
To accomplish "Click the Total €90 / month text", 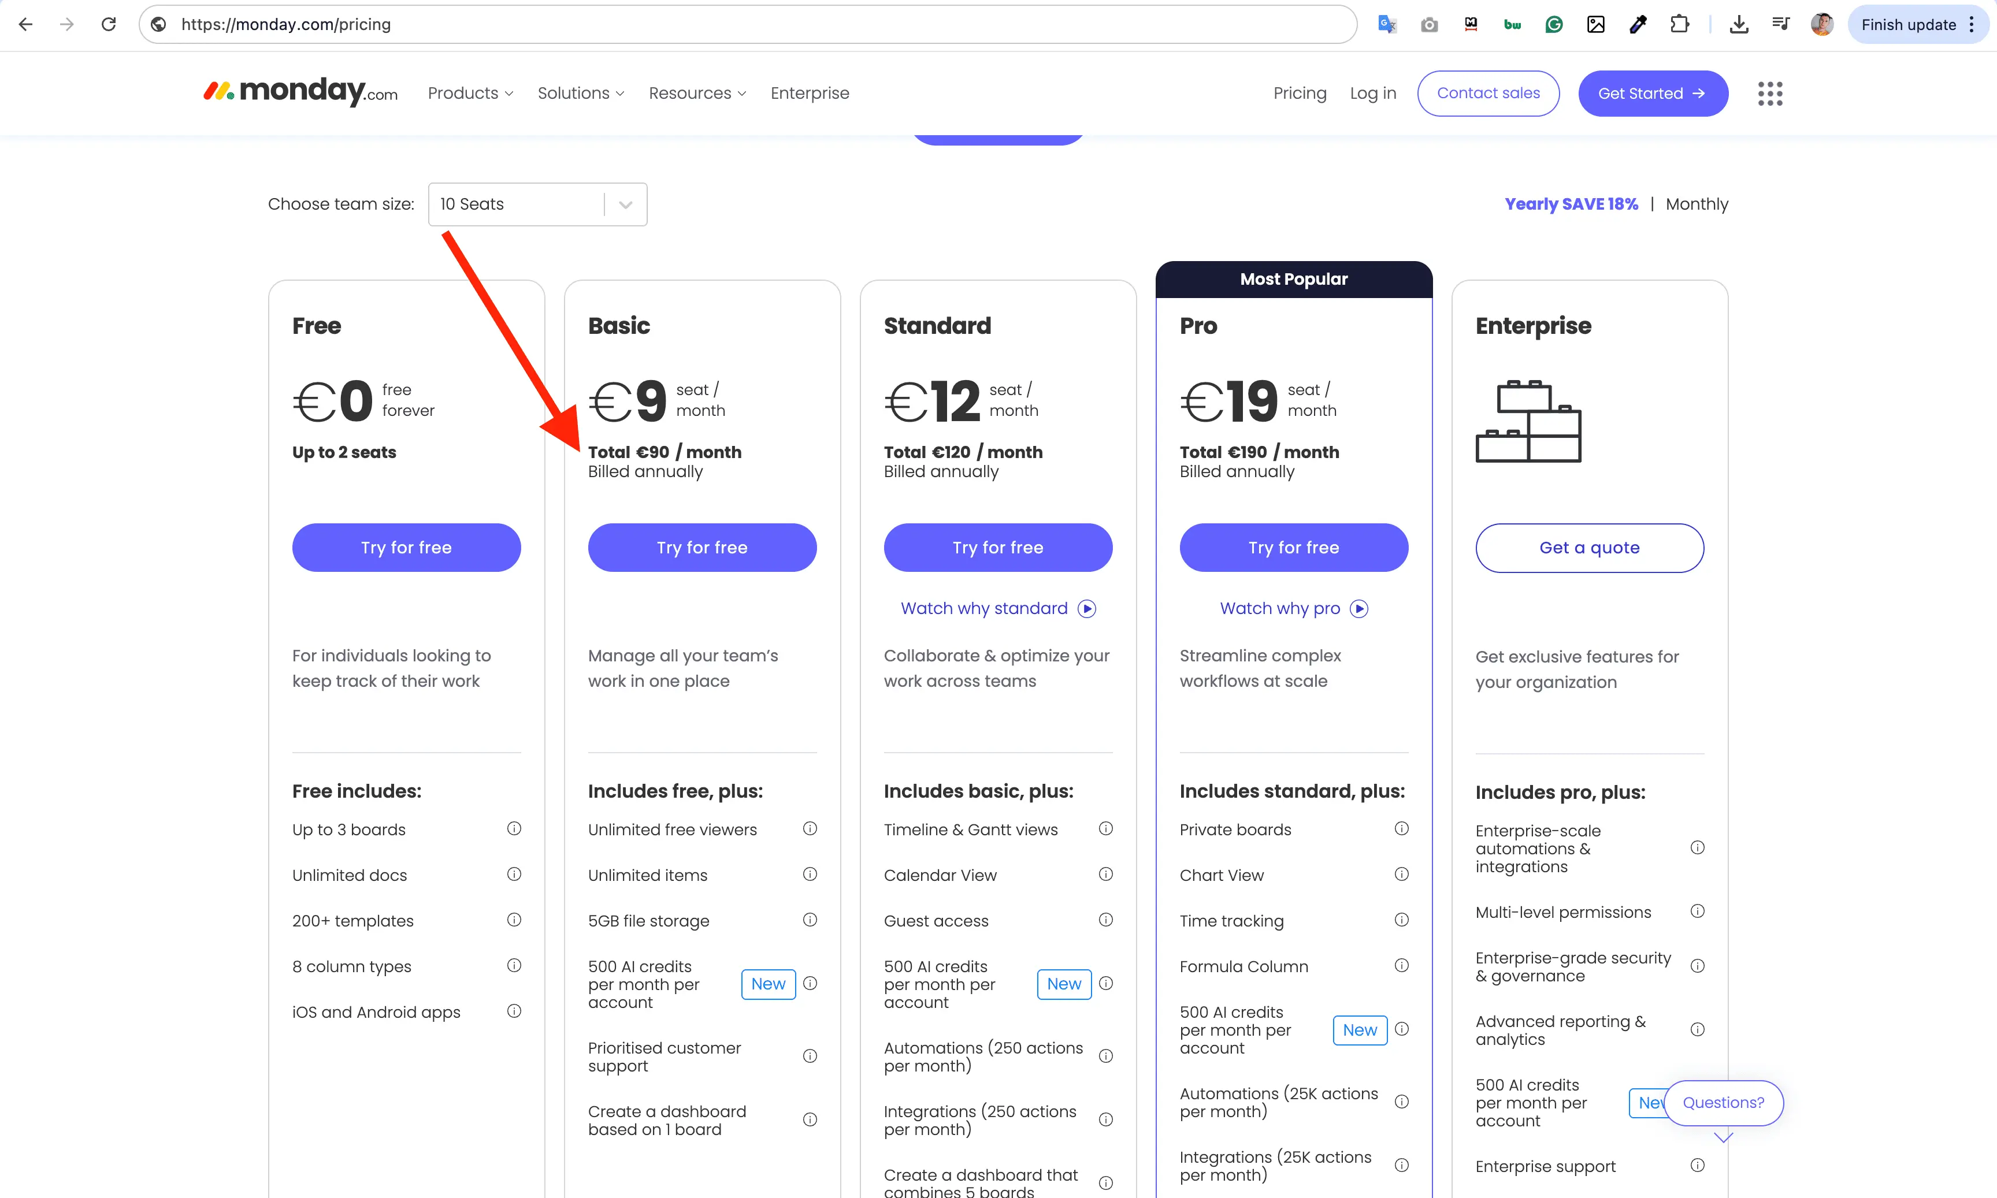I will [x=665, y=452].
